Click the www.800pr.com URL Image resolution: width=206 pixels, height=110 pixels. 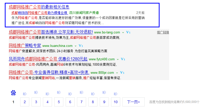click(x=102, y=73)
